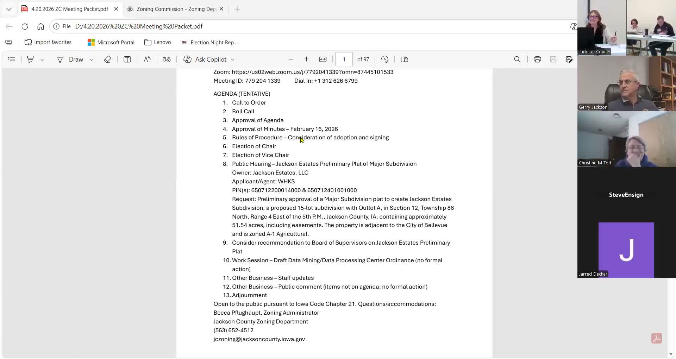Switch to Zoning Commission browser tab
Image resolution: width=676 pixels, height=359 pixels.
176,9
